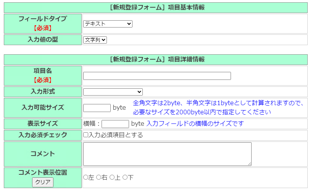Click the red 必須 label under 項目名
The height and width of the screenshot is (190, 310).
tap(43, 80)
